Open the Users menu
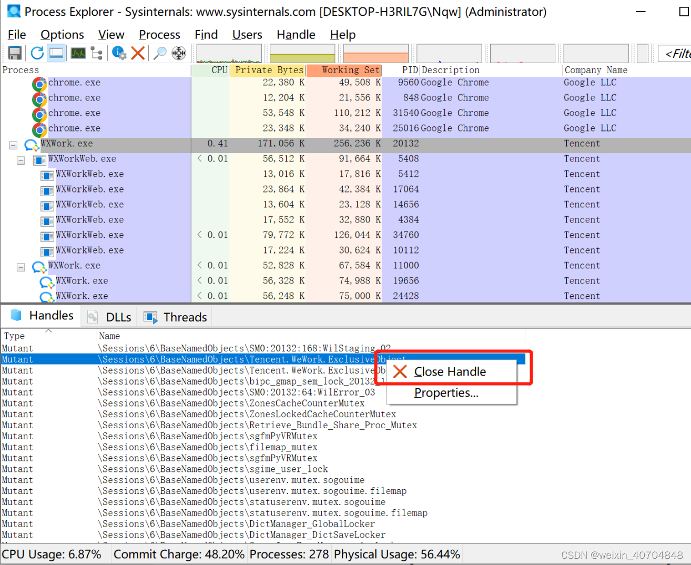Viewport: 691px width, 565px height. coord(247,35)
